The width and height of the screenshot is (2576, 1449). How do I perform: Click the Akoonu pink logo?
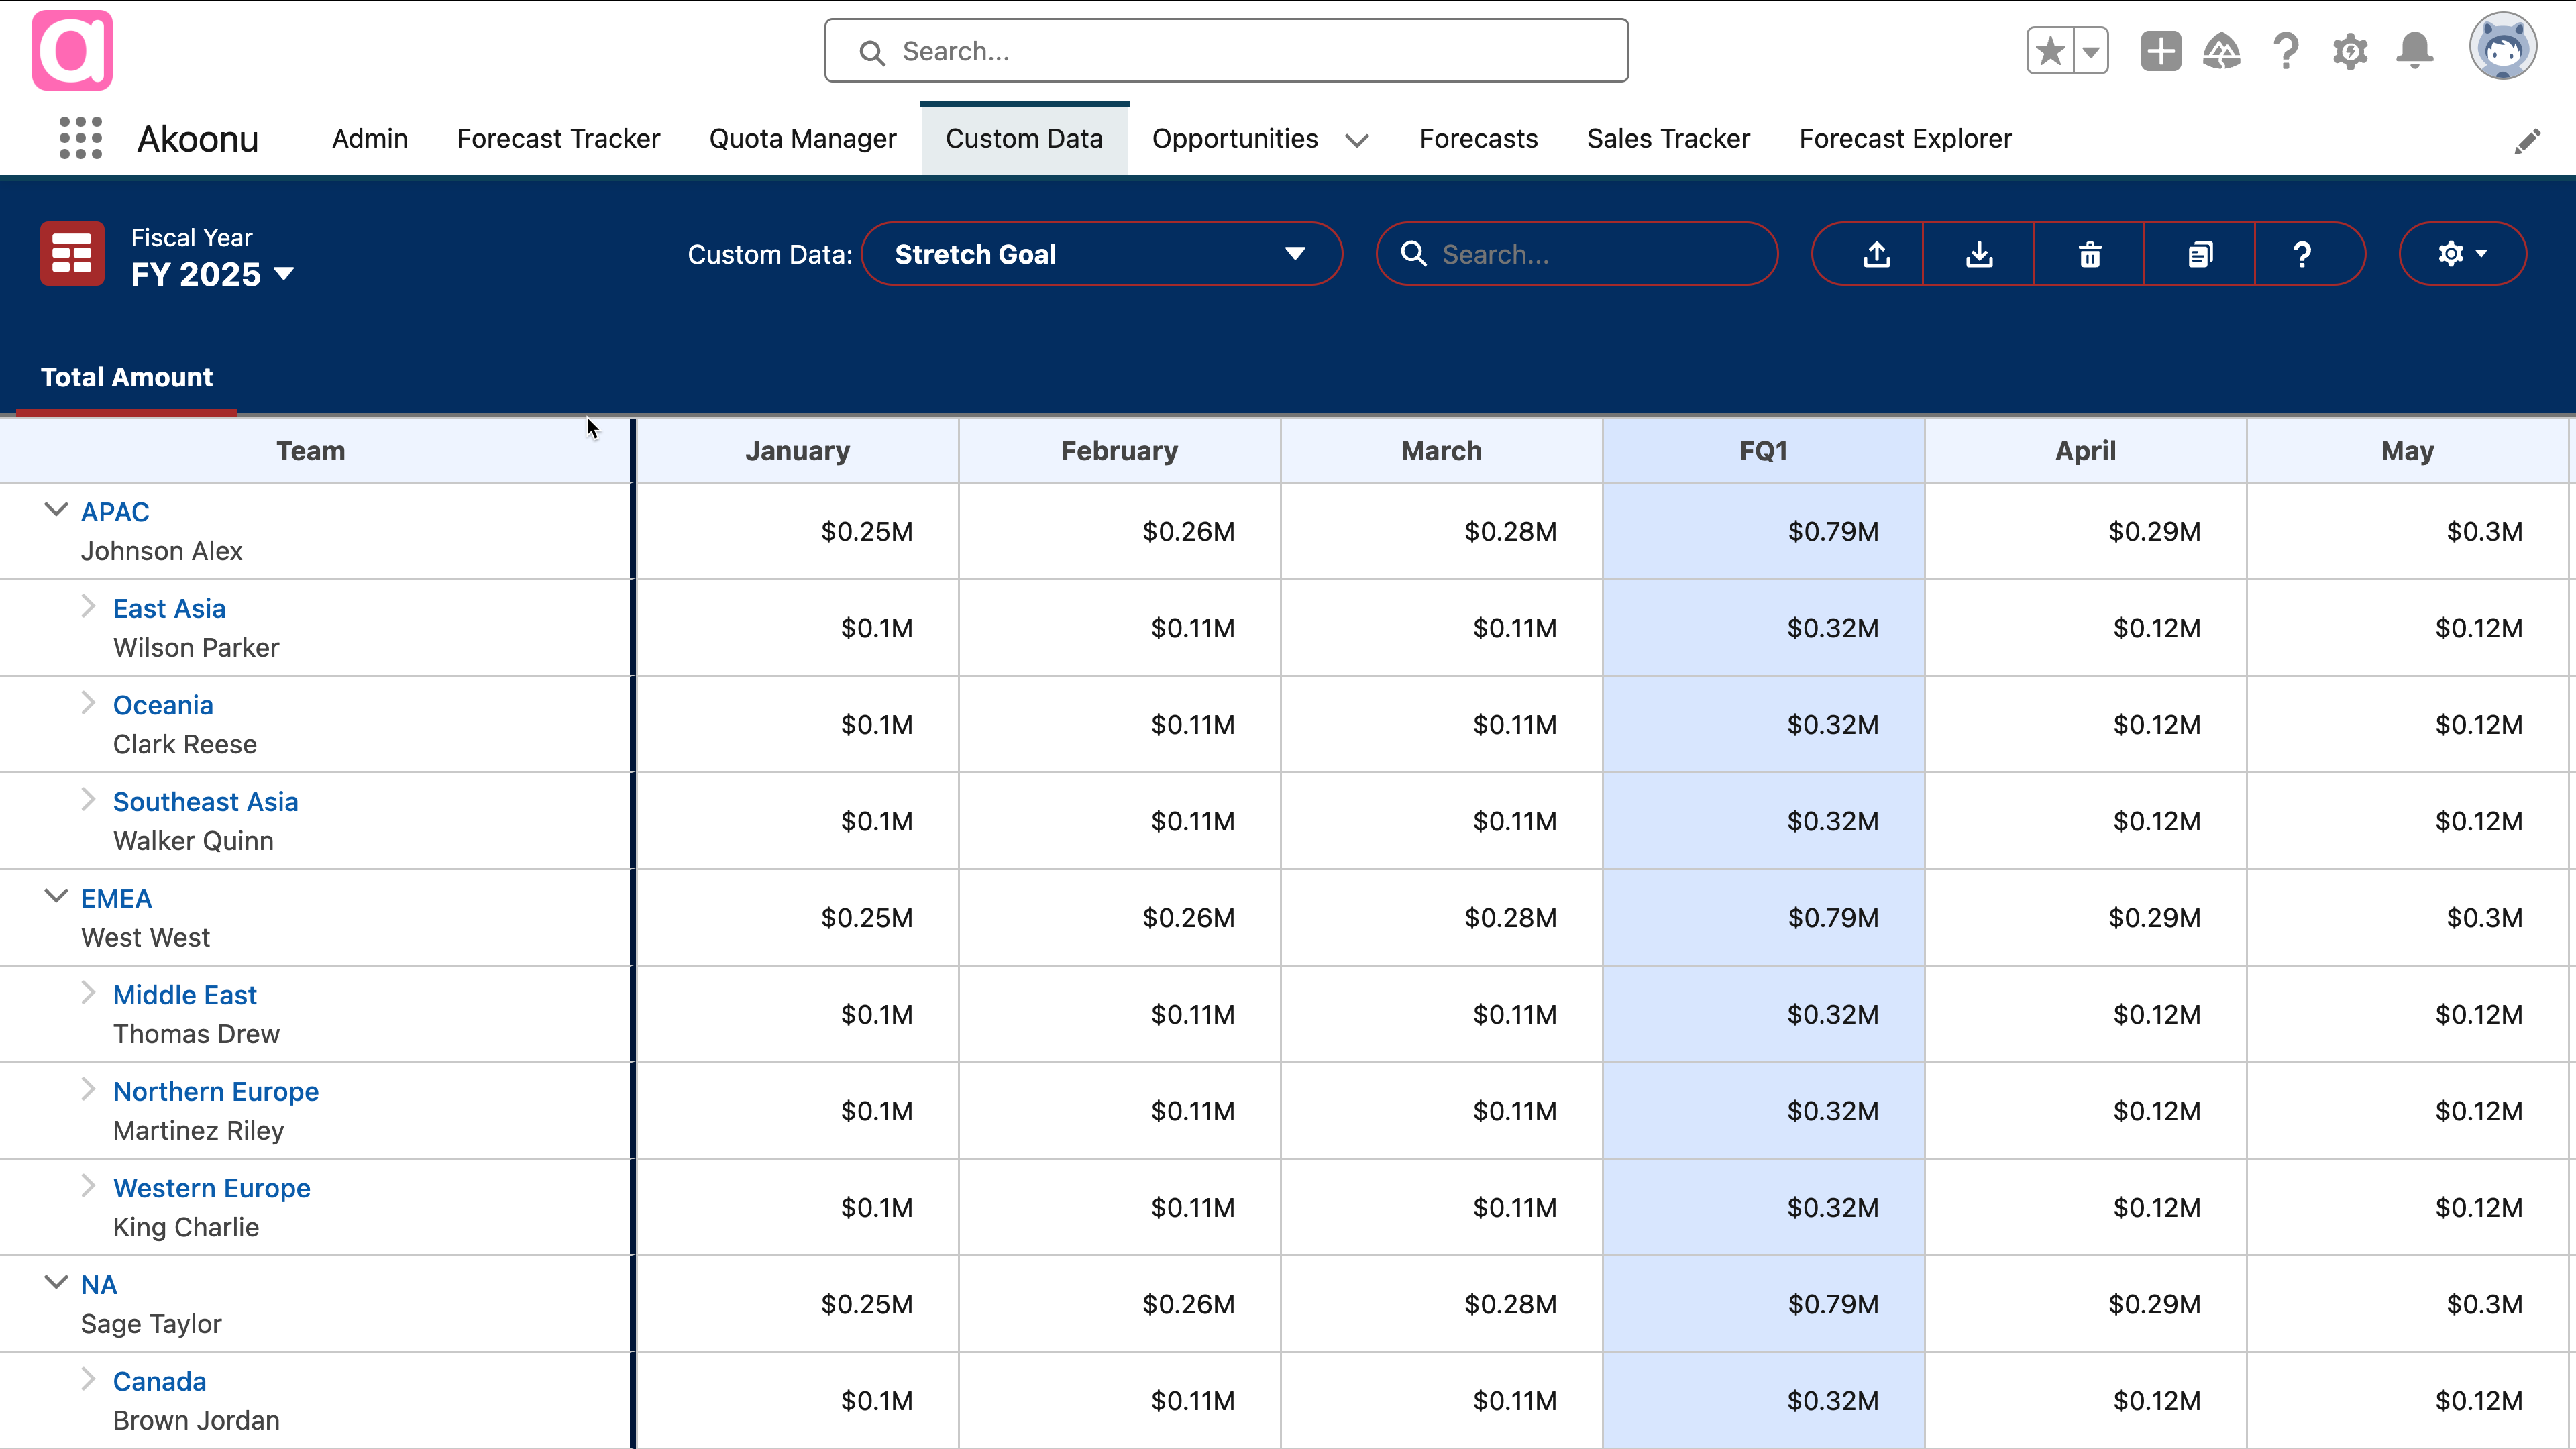(72, 50)
